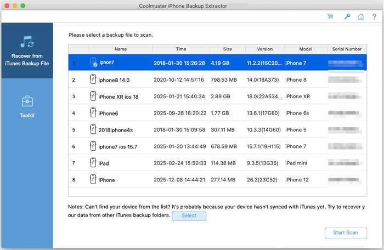Click phone icon beside 2018iphone4s
This screenshot has height=250, width=384.
(93, 129)
